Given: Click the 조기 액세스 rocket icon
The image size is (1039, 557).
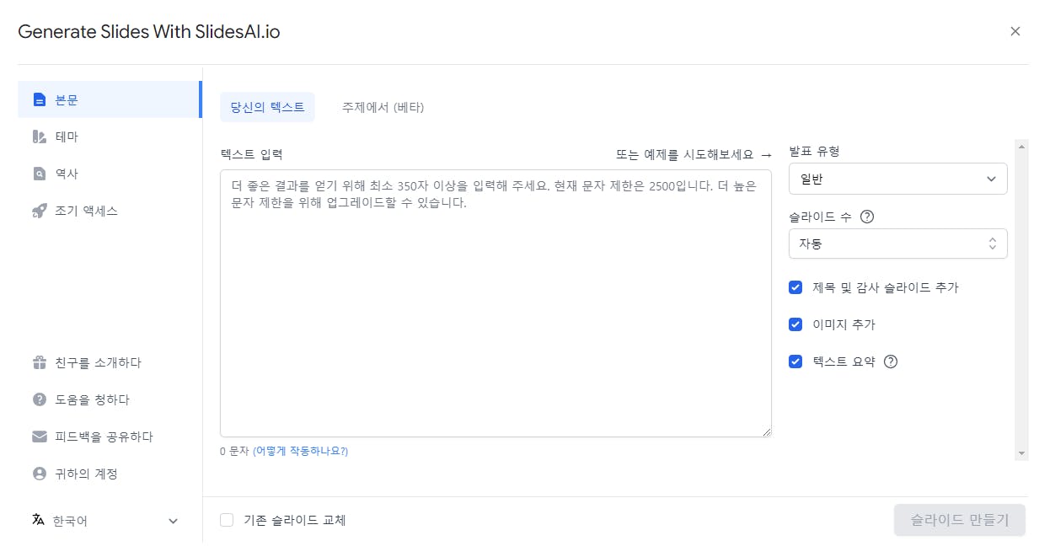Looking at the screenshot, I should click(x=39, y=211).
